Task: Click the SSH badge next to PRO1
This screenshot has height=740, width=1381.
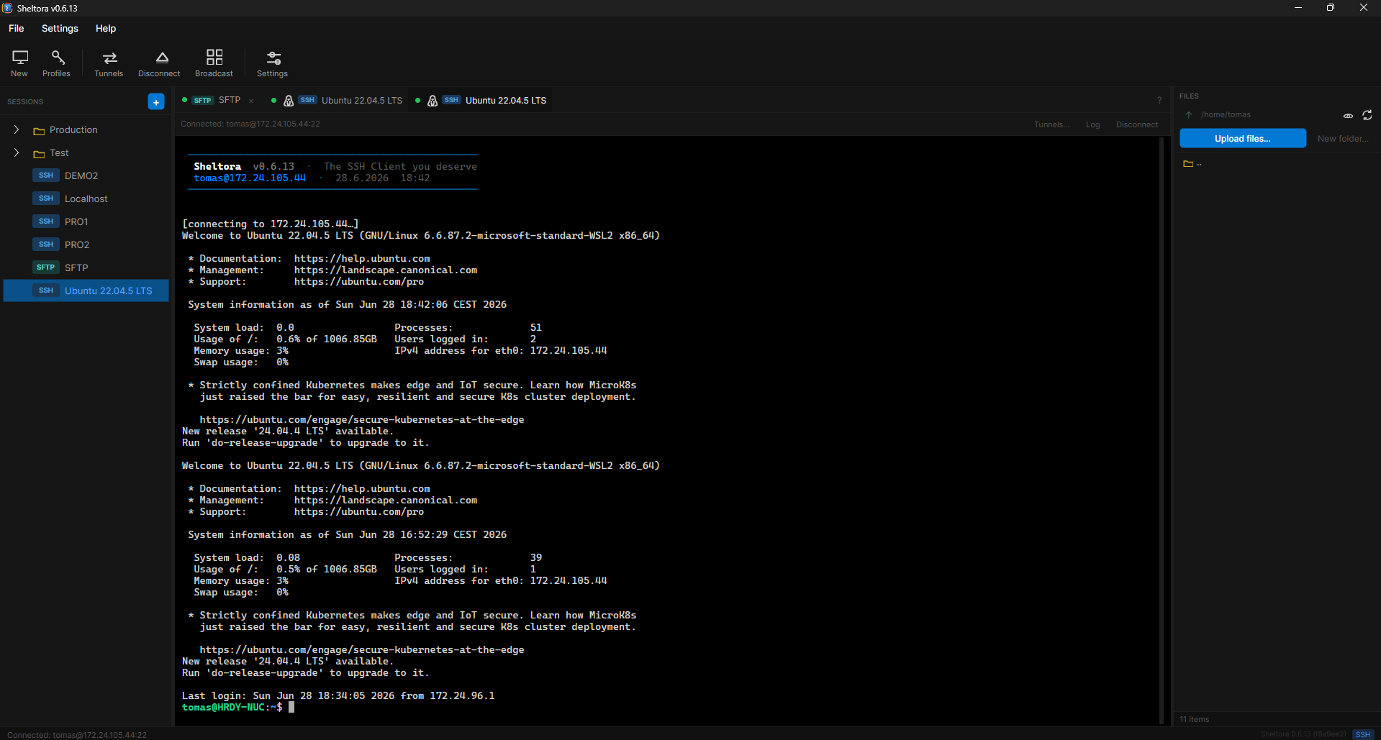Action: tap(46, 221)
